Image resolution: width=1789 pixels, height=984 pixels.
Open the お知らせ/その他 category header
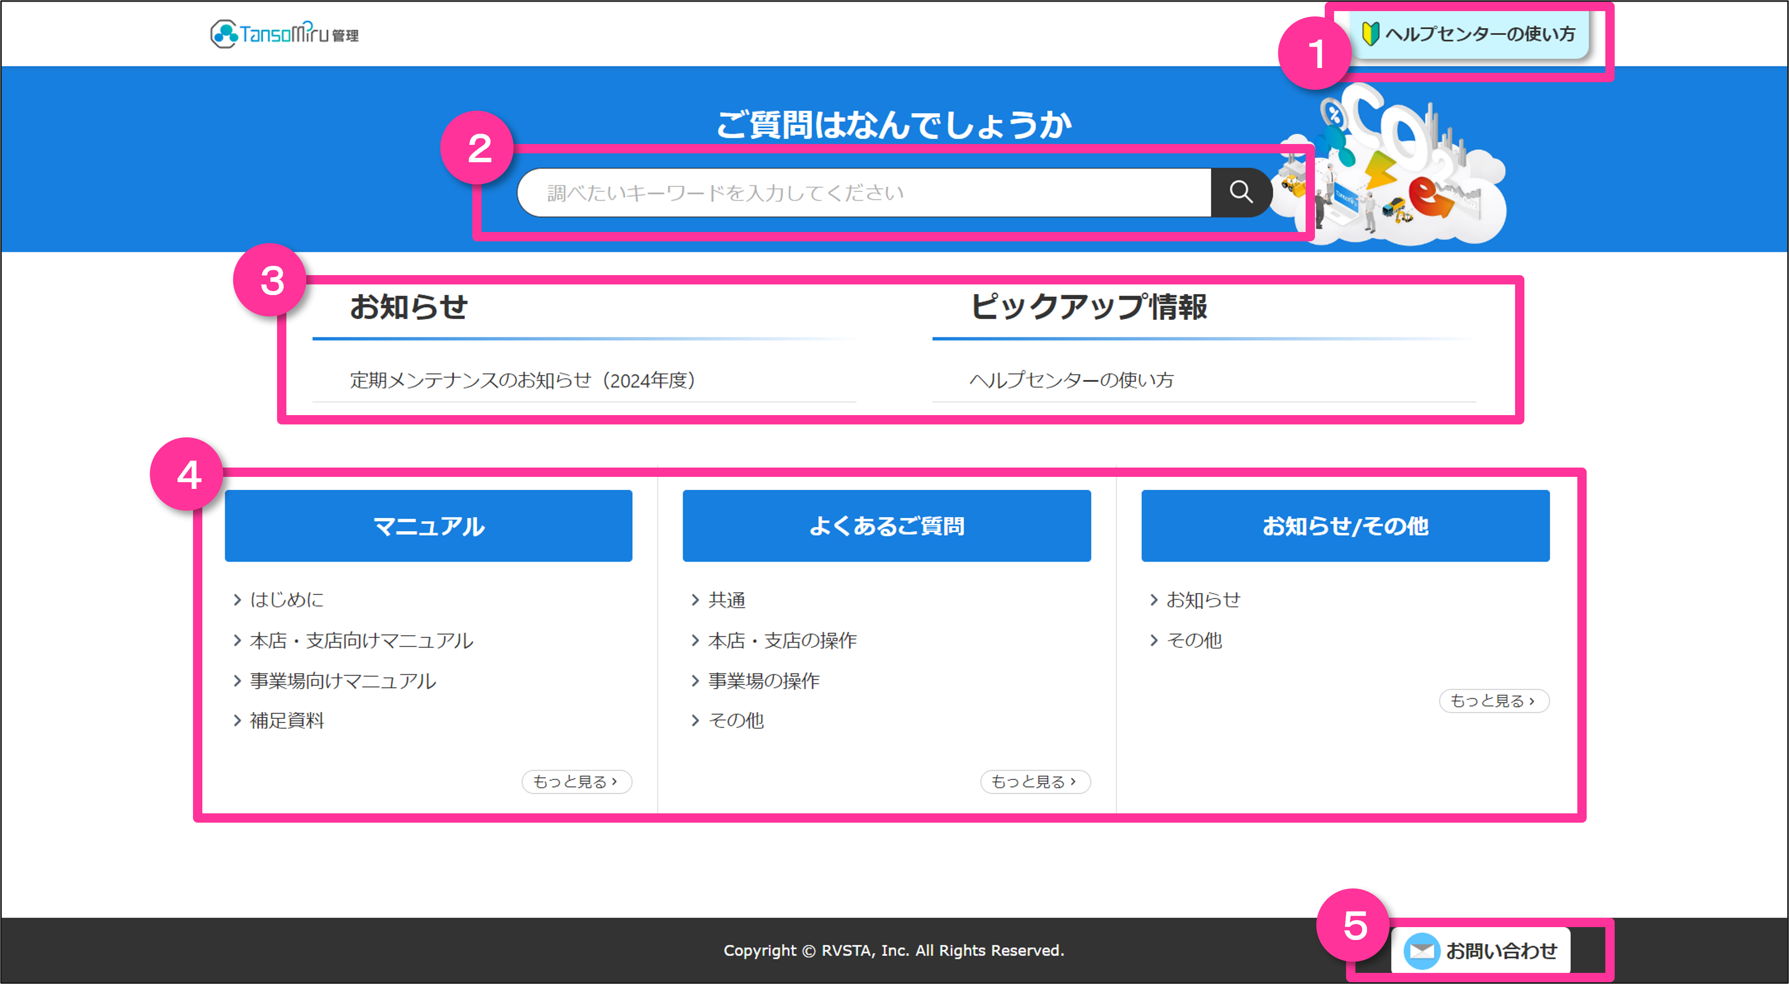pyautogui.click(x=1344, y=526)
